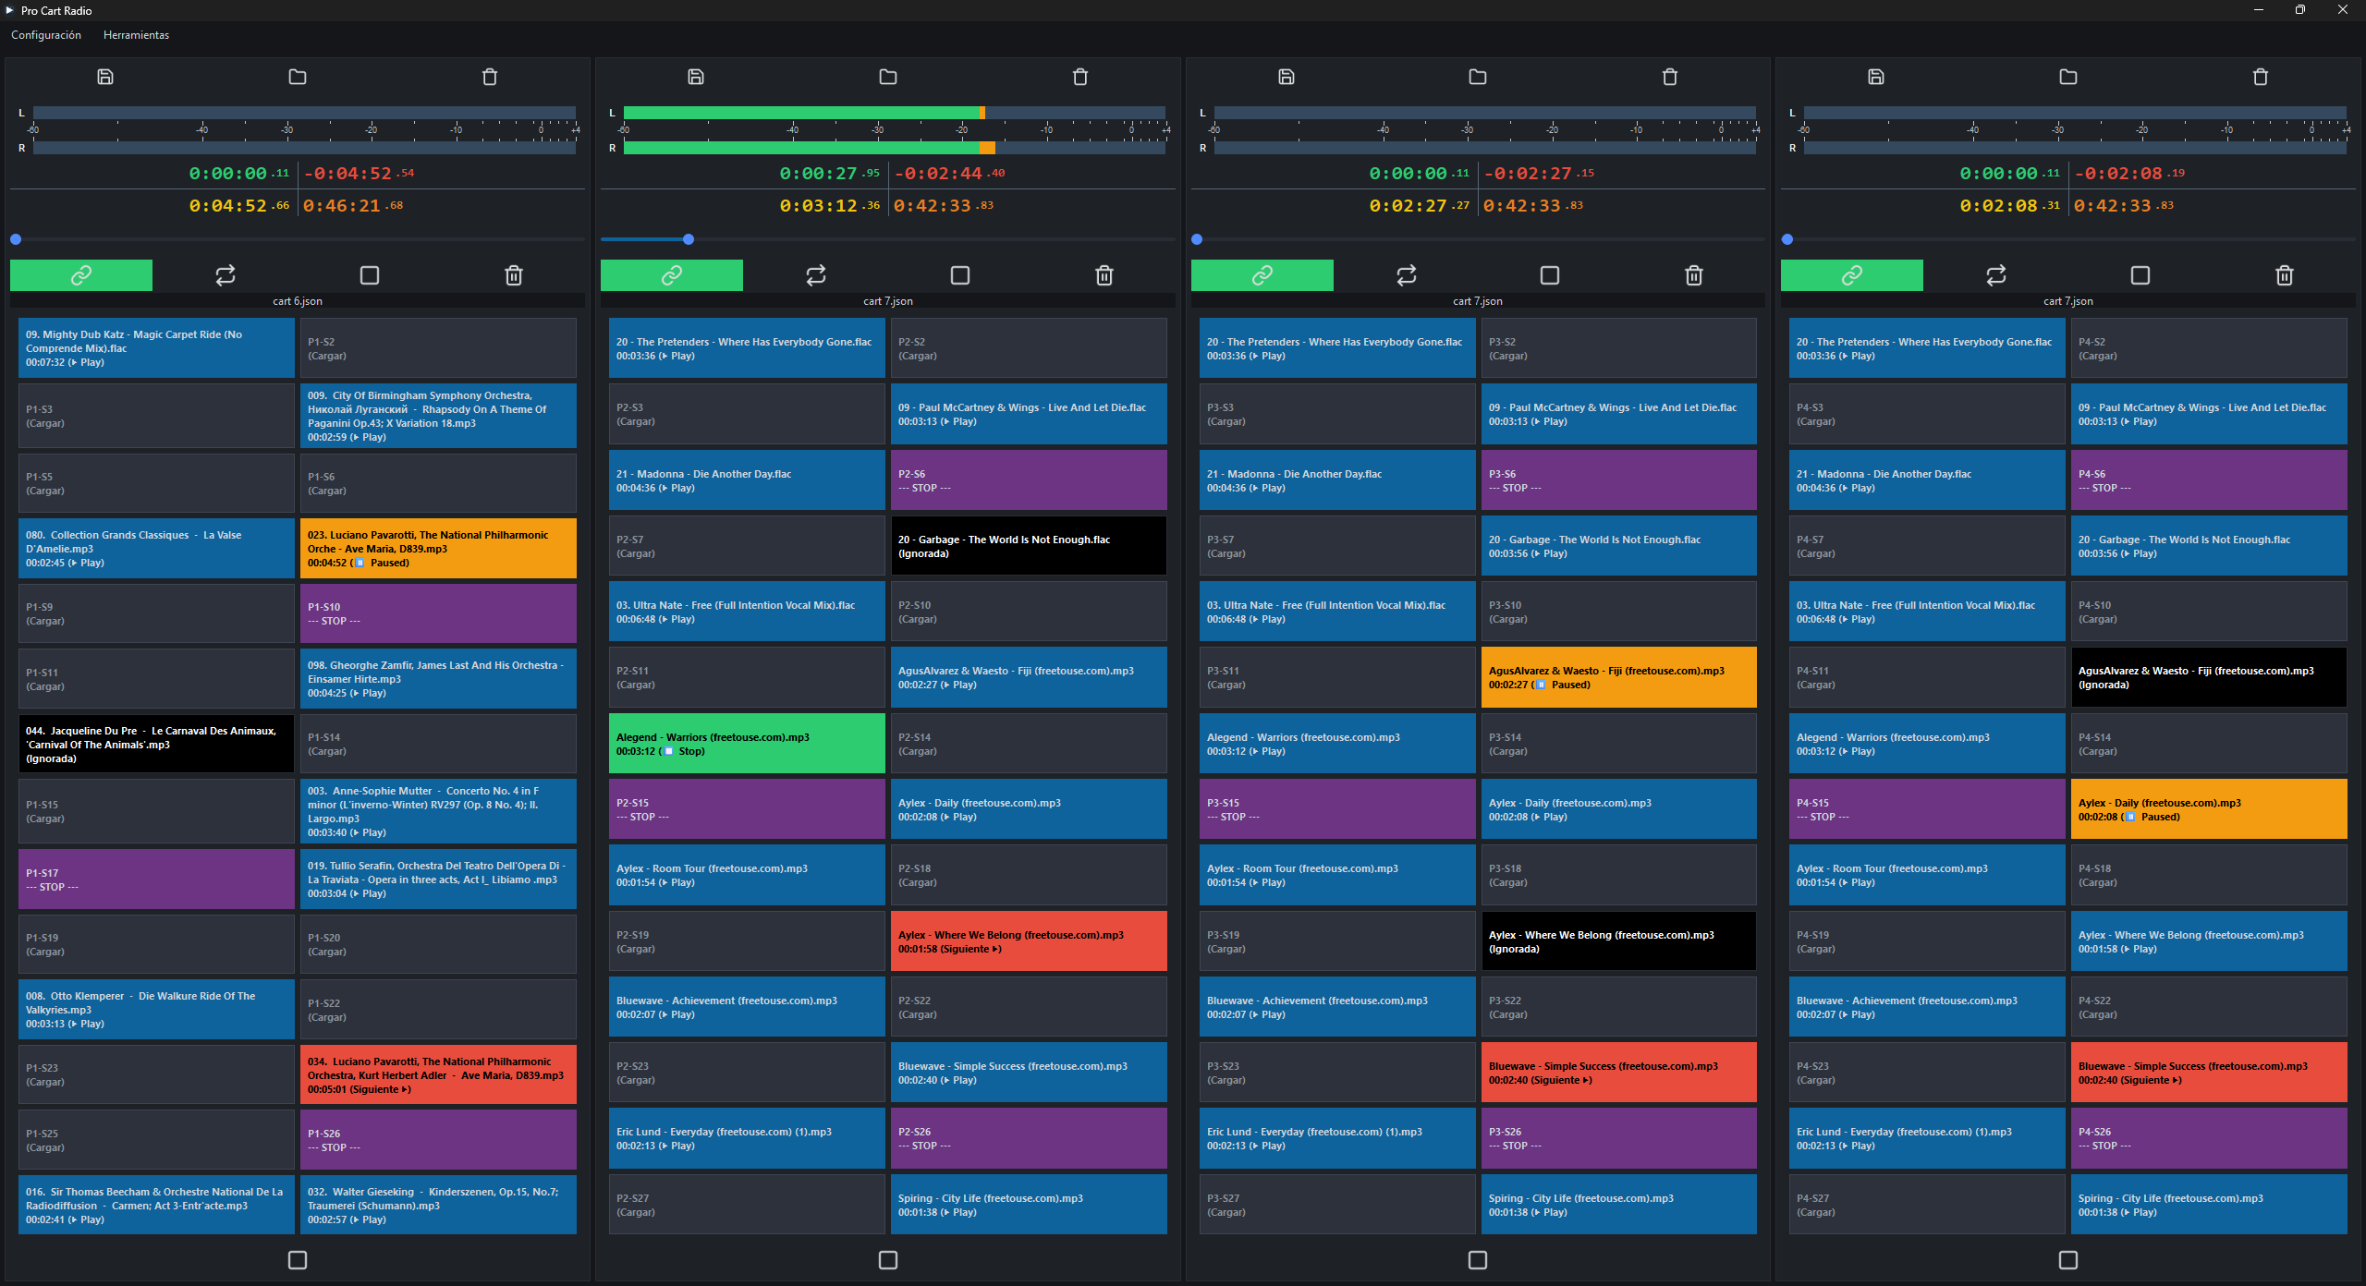2366x1286 pixels.
Task: Play Madonna - Die Another Day in the third player
Action: coord(1335,480)
